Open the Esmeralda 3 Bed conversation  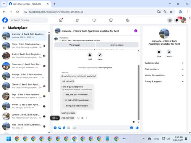24,66
